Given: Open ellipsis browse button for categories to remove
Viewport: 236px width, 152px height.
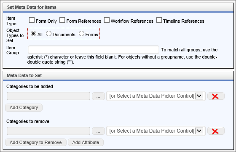Looking at the screenshot, I should tap(98, 131).
